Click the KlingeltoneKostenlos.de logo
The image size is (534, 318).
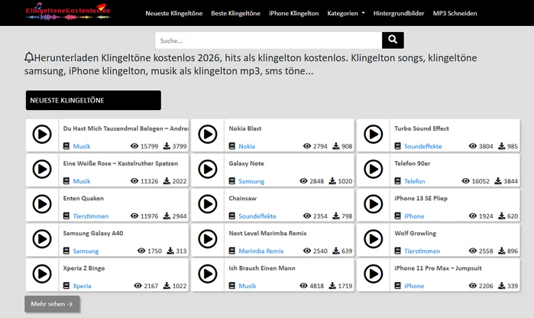(x=68, y=11)
